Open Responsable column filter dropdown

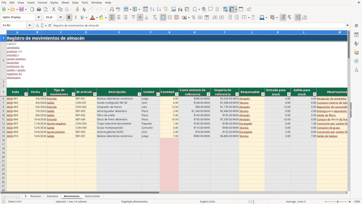coord(263,94)
